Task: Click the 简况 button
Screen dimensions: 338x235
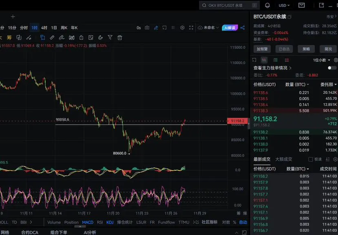Action: 328,49
